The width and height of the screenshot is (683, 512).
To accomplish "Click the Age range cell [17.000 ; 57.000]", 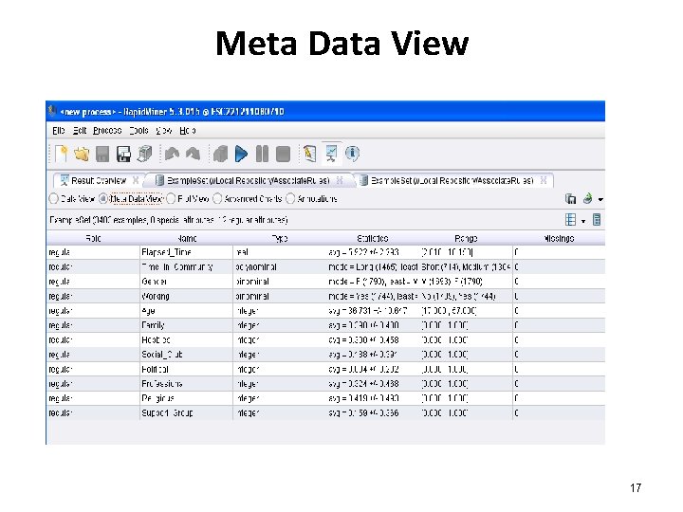I will [x=466, y=311].
